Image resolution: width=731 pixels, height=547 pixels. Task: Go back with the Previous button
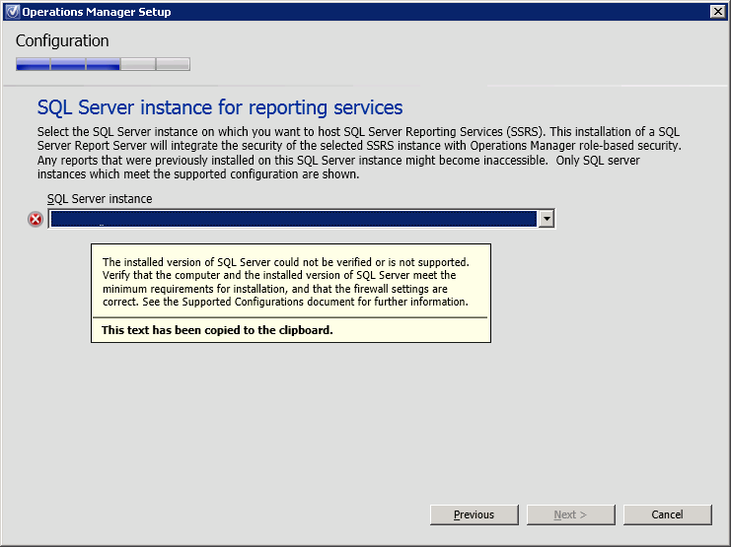[x=474, y=514]
